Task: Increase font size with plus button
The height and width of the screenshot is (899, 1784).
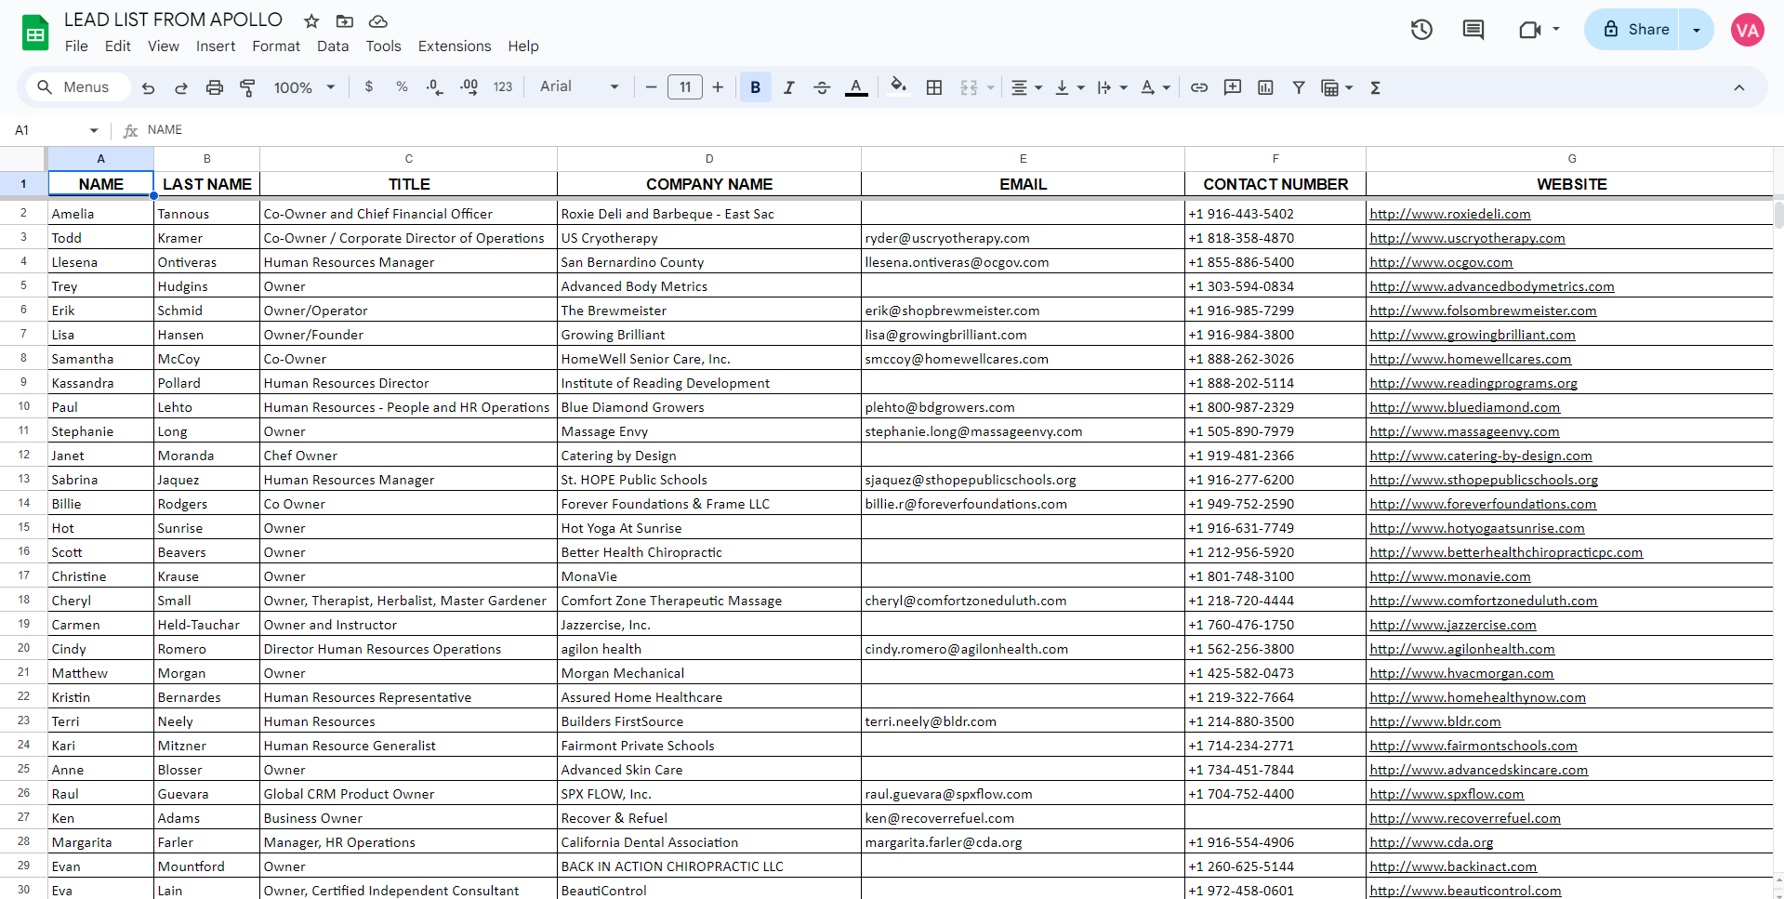Action: coord(718,87)
